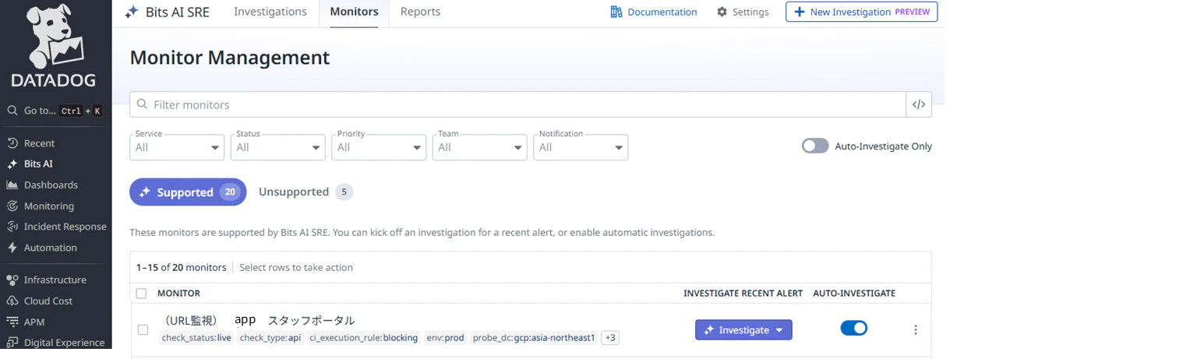Click the Cloud Cost icon in sidebar
Viewport: 1204px width, 359px height.
(12, 301)
